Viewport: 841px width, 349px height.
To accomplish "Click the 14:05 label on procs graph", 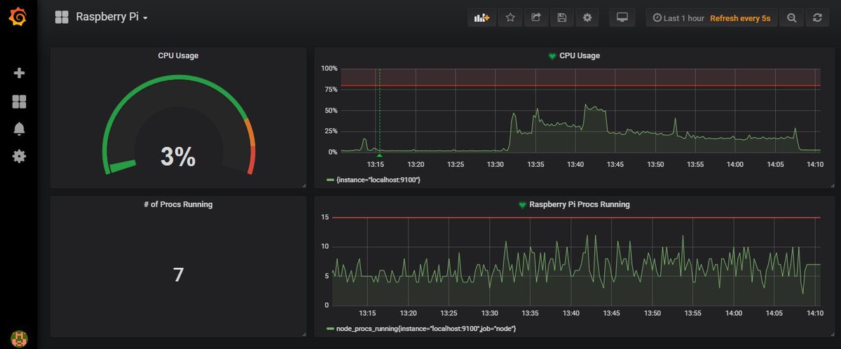I will [776, 313].
